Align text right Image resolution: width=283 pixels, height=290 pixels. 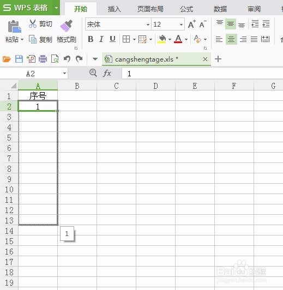243,39
